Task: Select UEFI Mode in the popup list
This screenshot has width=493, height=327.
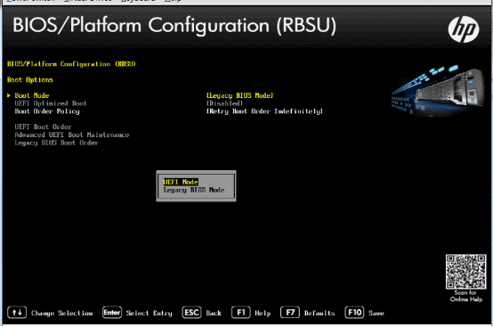Action: pyautogui.click(x=181, y=182)
